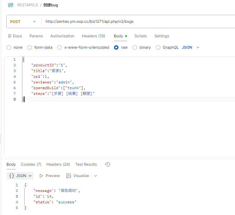Switch to the Scripts tab
Screen dimensions: 235x215
tap(140, 36)
